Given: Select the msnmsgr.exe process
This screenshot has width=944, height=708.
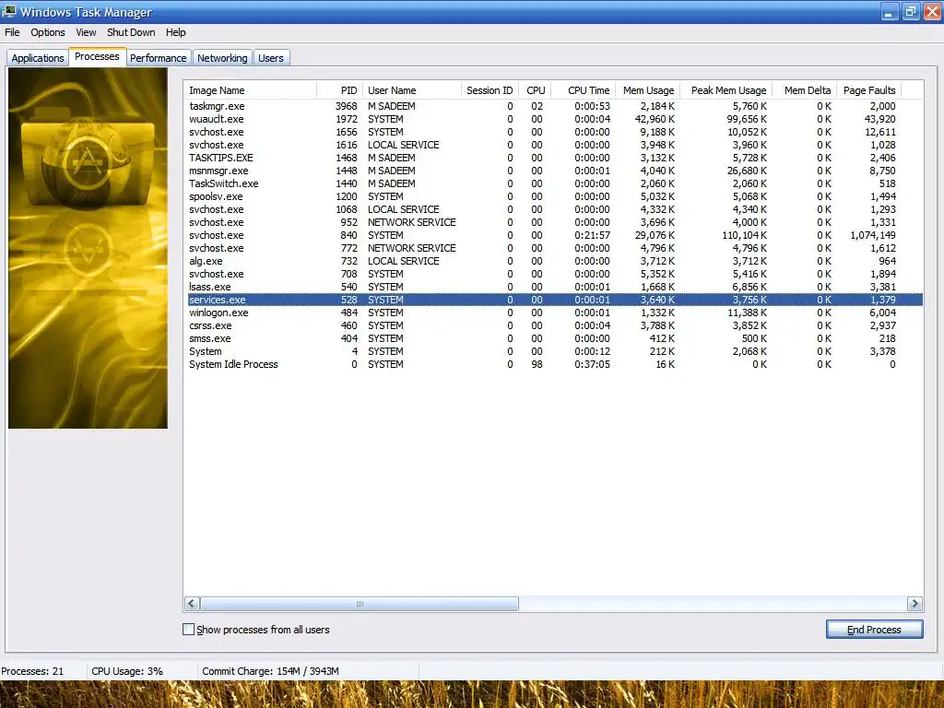Looking at the screenshot, I should pyautogui.click(x=555, y=171).
